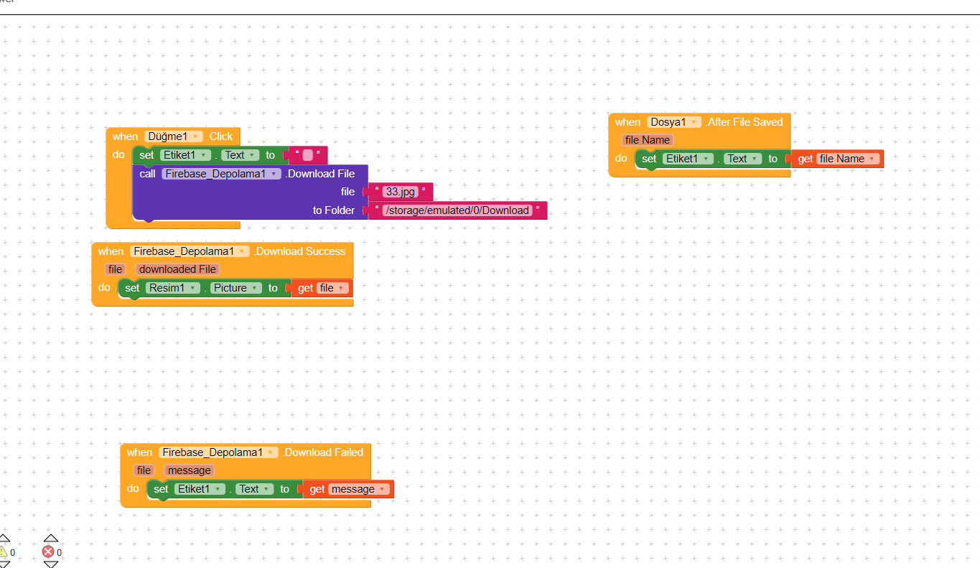Click 'set' on the Resim1 Picture block
The image size is (980, 568).
coord(132,288)
